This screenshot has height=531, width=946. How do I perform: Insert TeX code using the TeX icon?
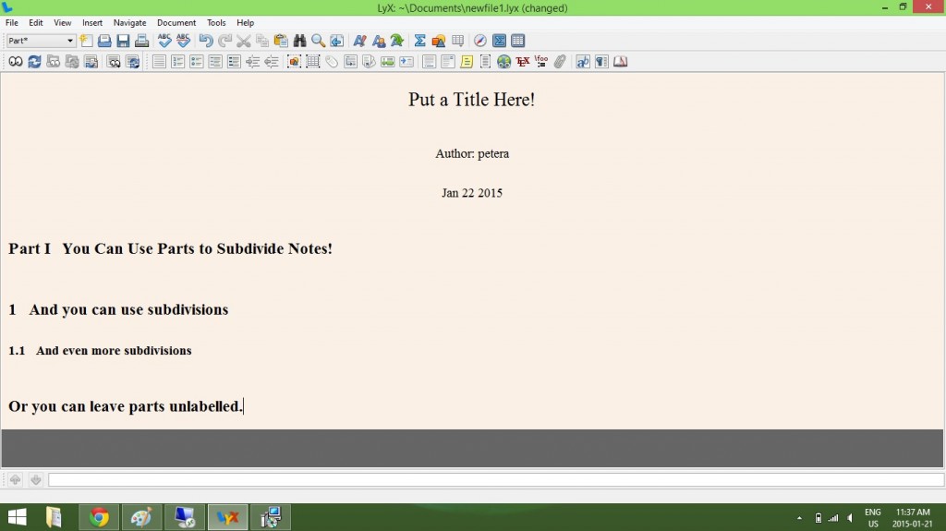[x=523, y=62]
